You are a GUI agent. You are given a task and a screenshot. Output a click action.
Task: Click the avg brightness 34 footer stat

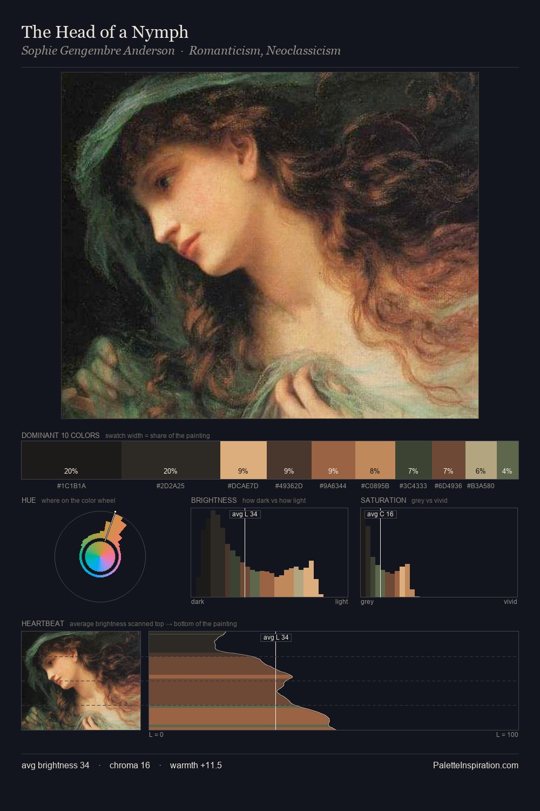click(56, 765)
